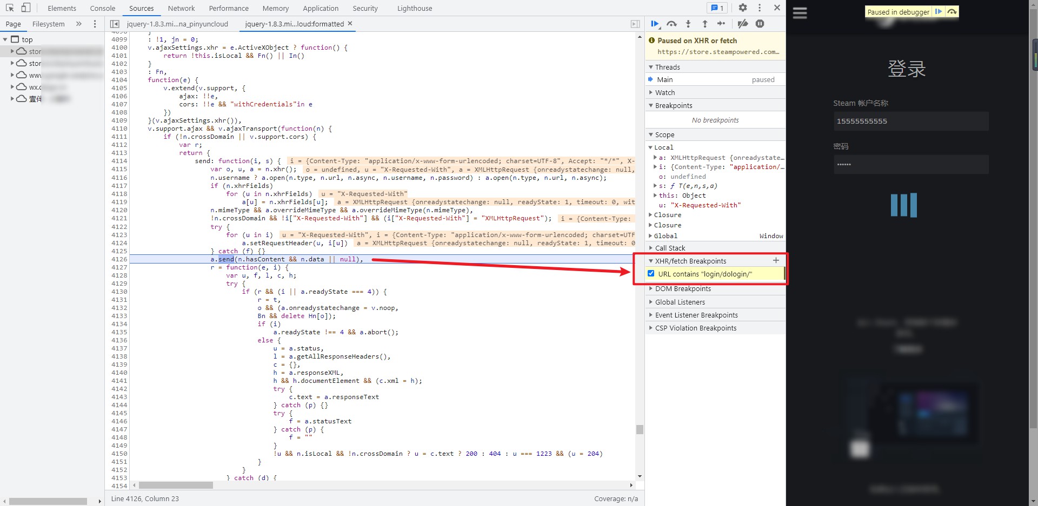Click Step over next function call
This screenshot has height=506, width=1038.
coord(671,24)
